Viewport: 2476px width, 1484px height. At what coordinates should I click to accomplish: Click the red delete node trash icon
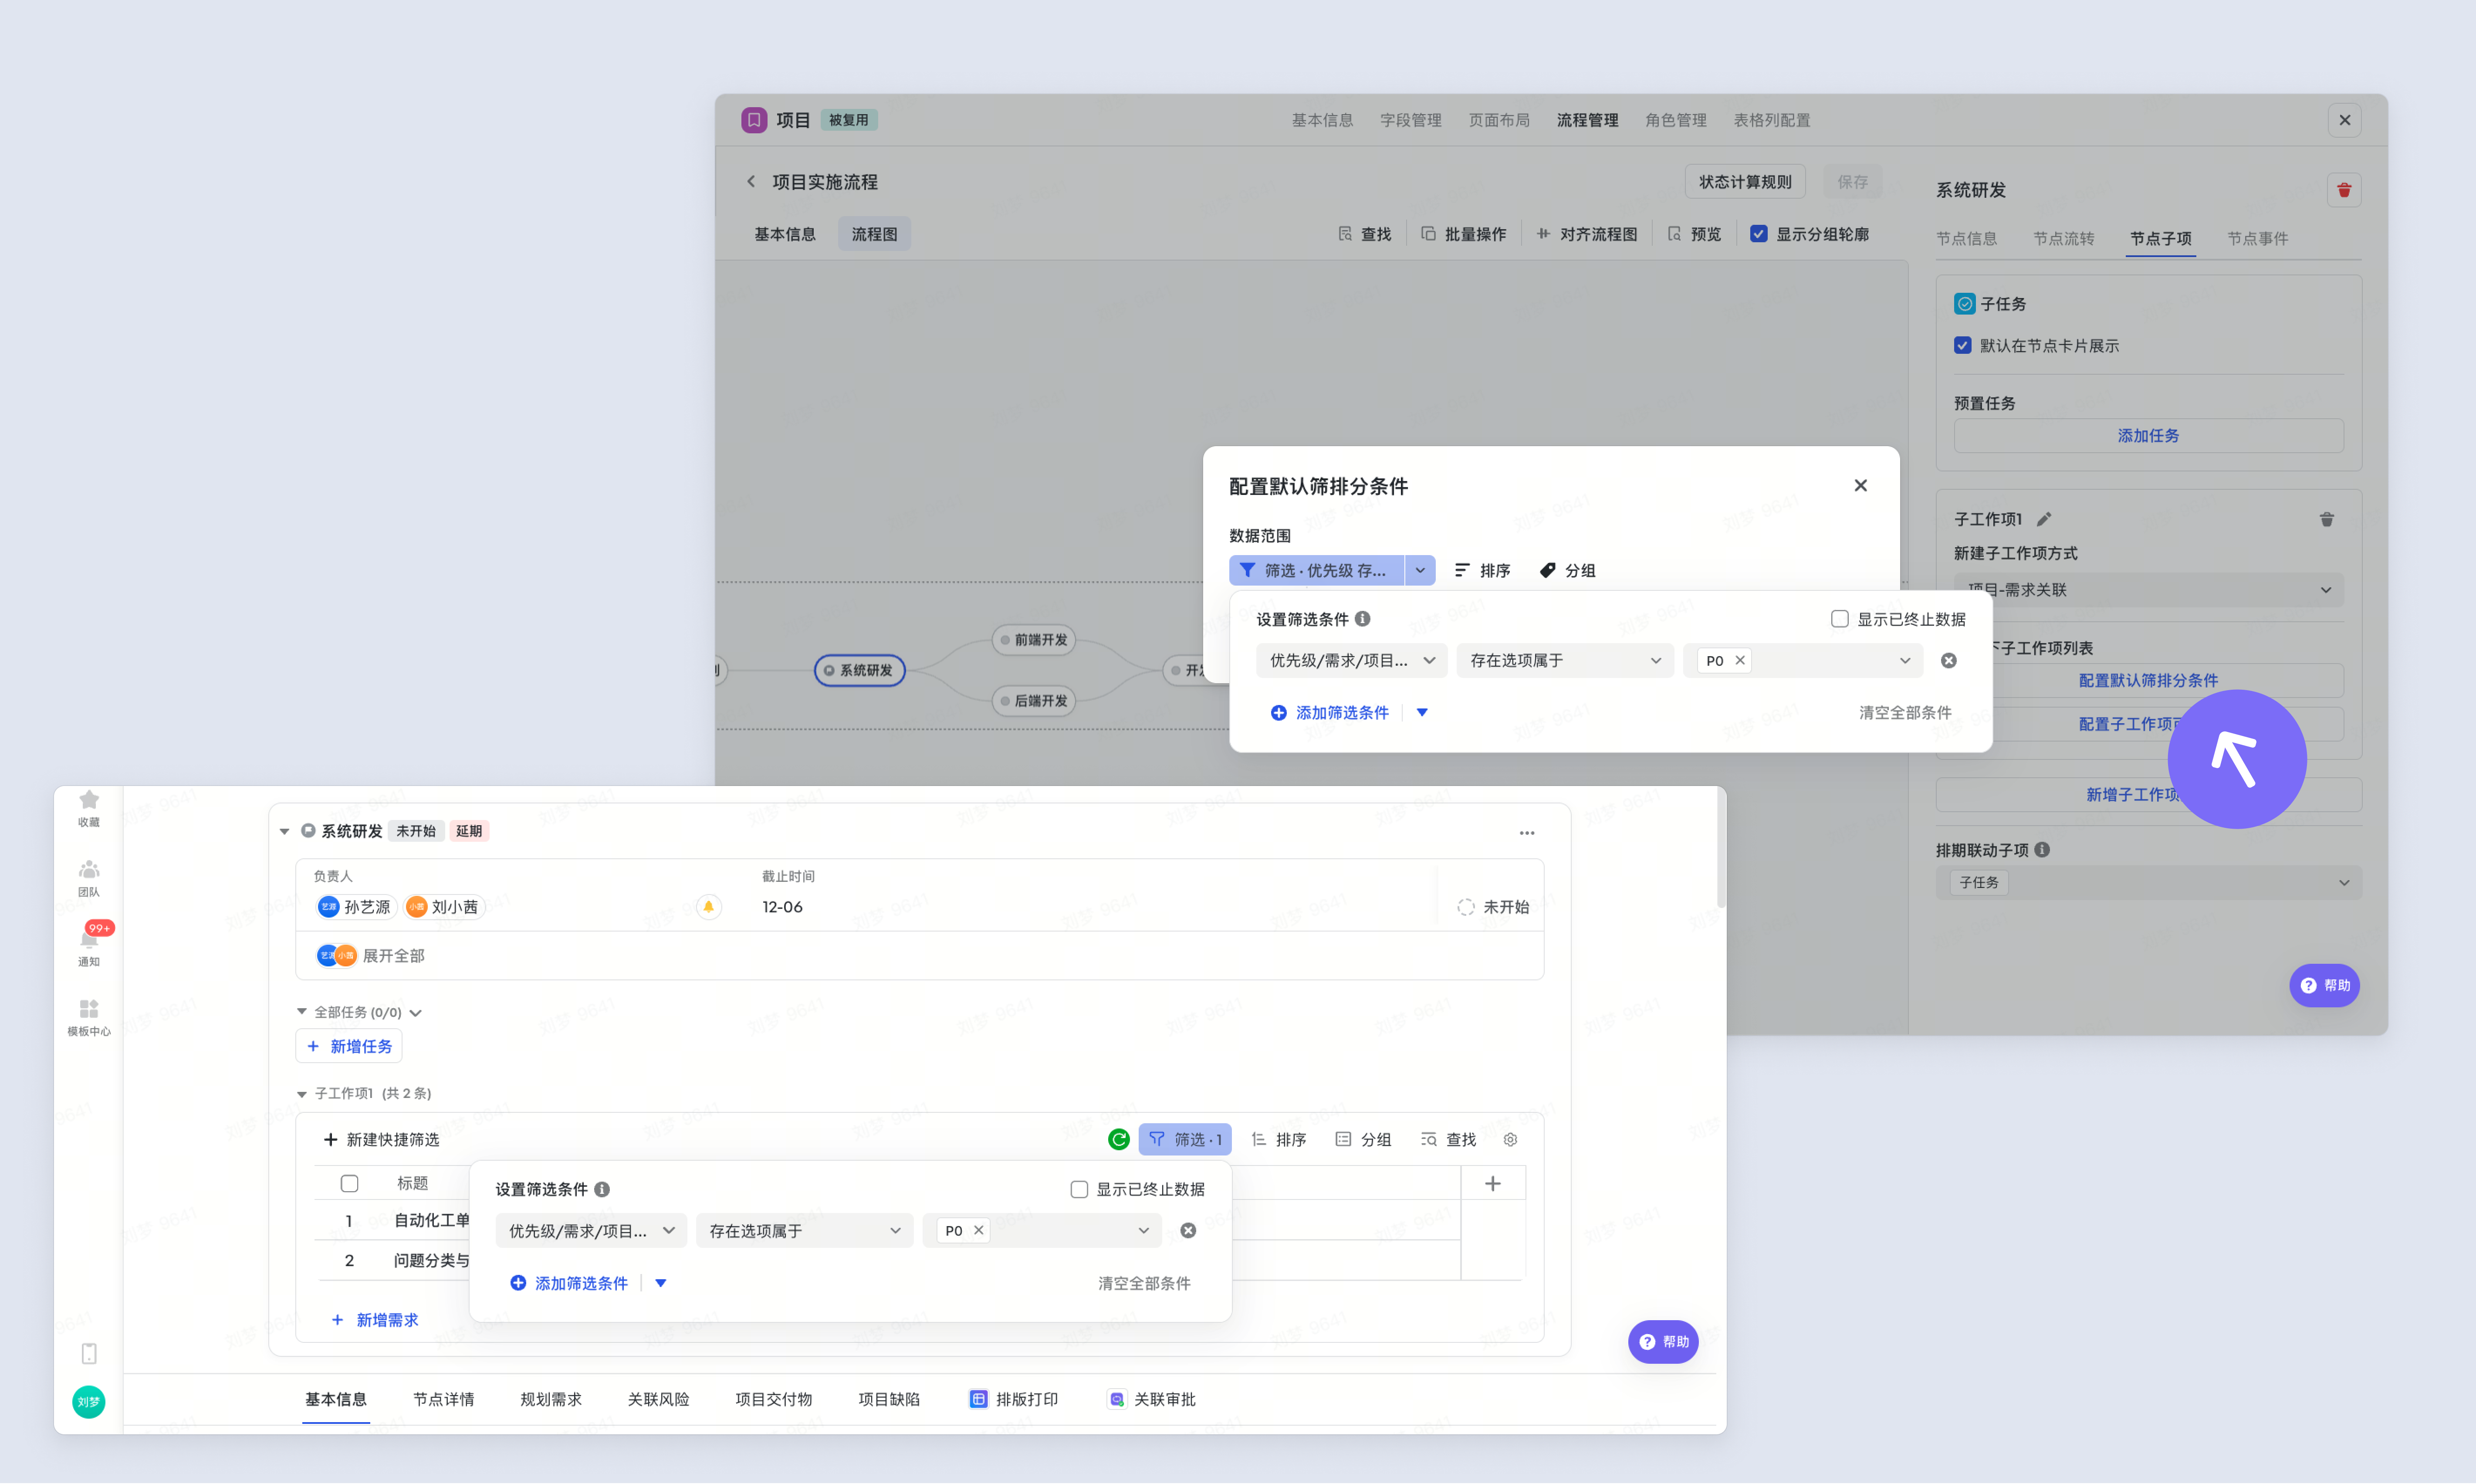click(x=2343, y=190)
